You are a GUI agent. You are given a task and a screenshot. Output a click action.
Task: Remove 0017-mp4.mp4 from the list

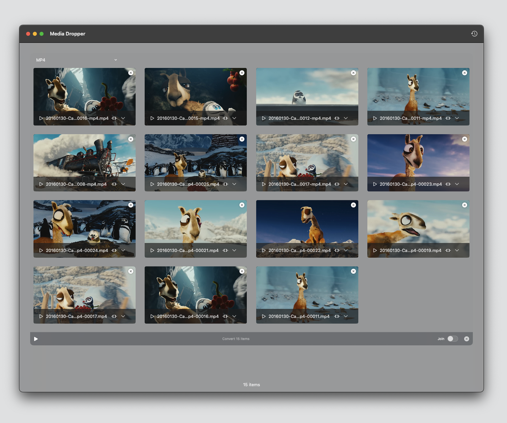pyautogui.click(x=353, y=139)
